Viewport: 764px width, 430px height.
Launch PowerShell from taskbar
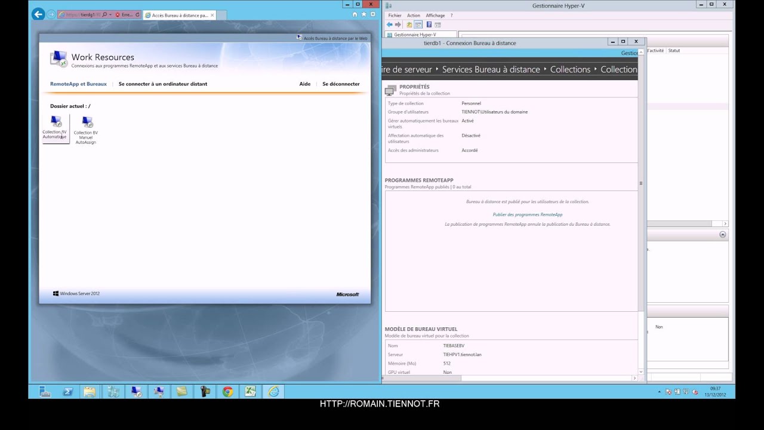pos(67,392)
